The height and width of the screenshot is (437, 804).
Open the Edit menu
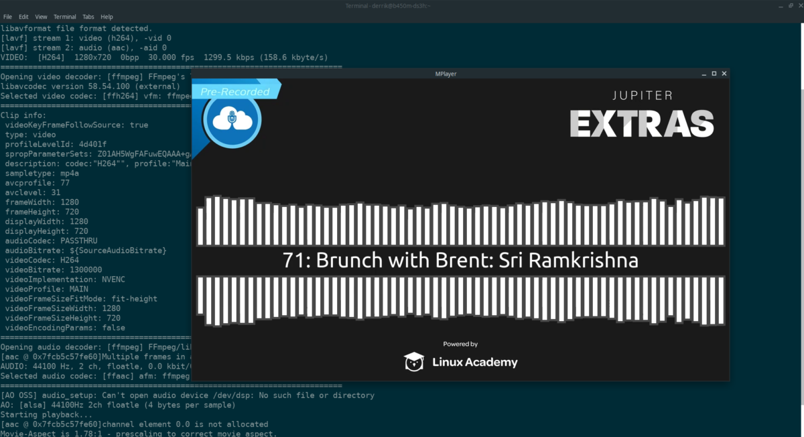[23, 16]
